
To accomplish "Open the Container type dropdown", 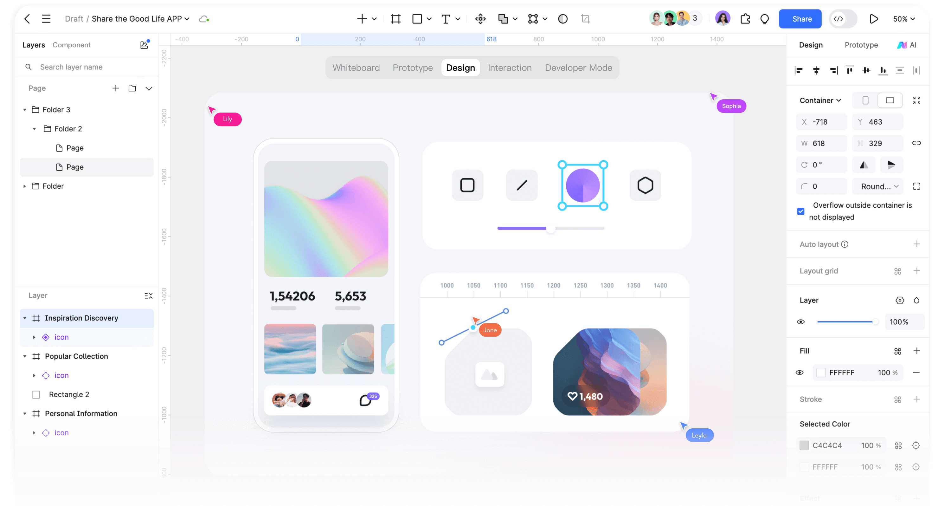I will coord(820,101).
